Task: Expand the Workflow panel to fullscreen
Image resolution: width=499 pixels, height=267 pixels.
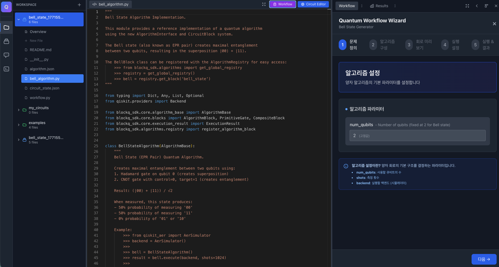Action: (467, 6)
